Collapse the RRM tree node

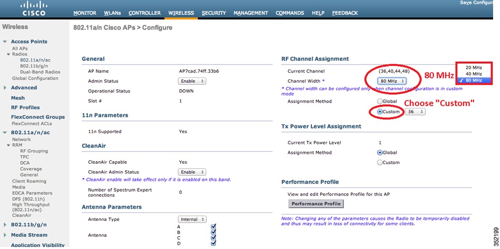[8, 145]
